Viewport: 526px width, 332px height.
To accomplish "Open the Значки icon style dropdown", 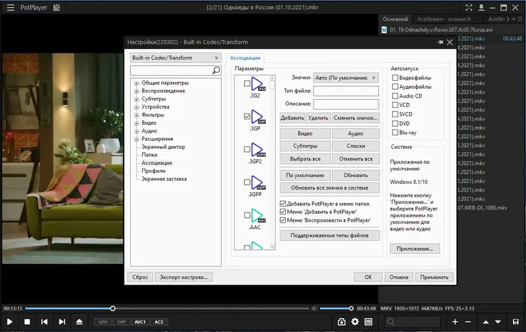I will [346, 77].
